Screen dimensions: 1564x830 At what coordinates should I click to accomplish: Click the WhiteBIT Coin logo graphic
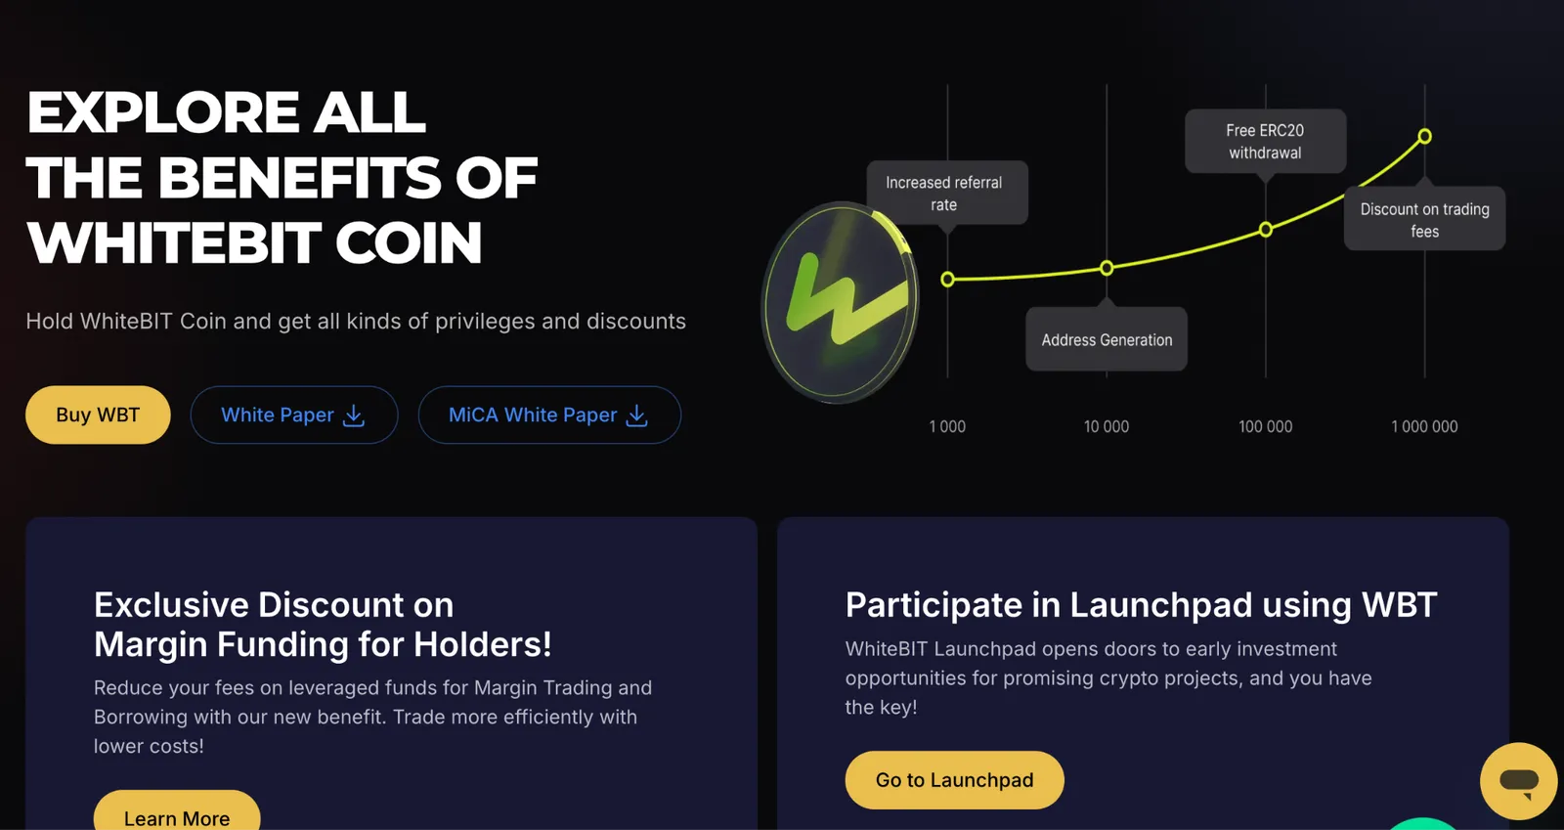pos(841,302)
